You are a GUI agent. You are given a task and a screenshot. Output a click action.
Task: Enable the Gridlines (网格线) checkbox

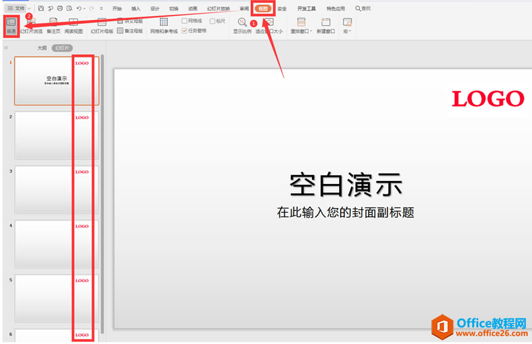pyautogui.click(x=185, y=21)
